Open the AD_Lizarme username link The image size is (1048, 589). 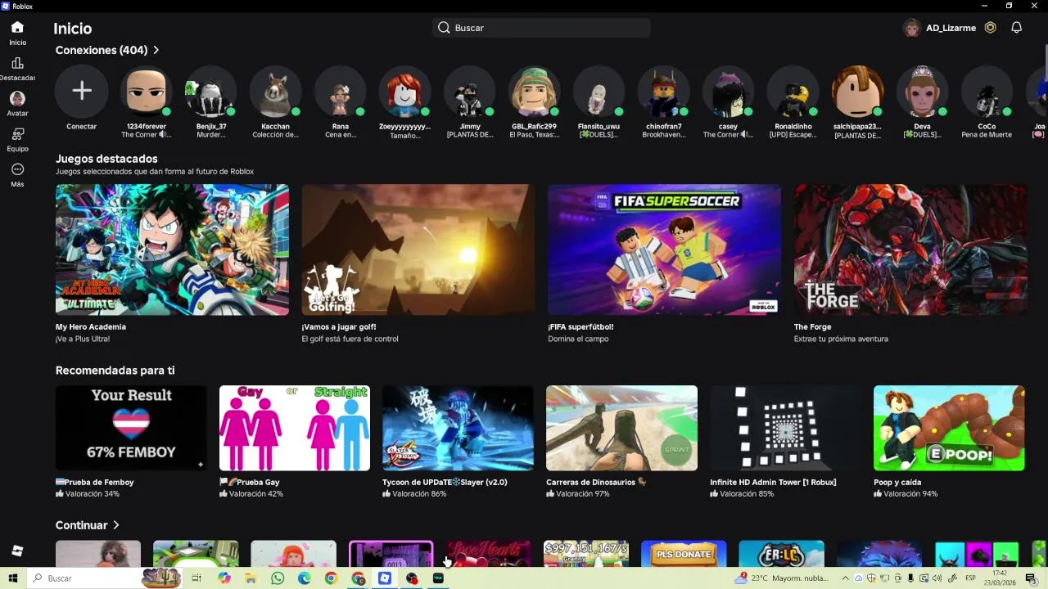click(951, 28)
